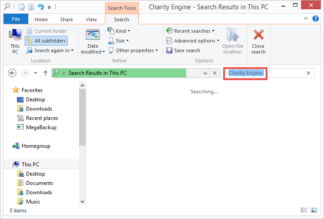Click Save search button
The width and height of the screenshot is (324, 219).
pyautogui.click(x=183, y=50)
